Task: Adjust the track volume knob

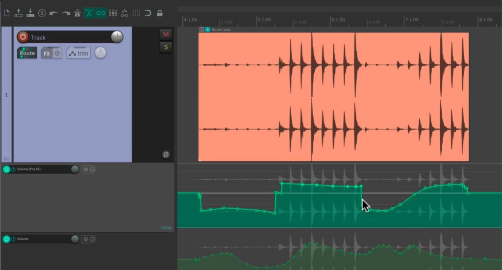Action: (x=117, y=37)
